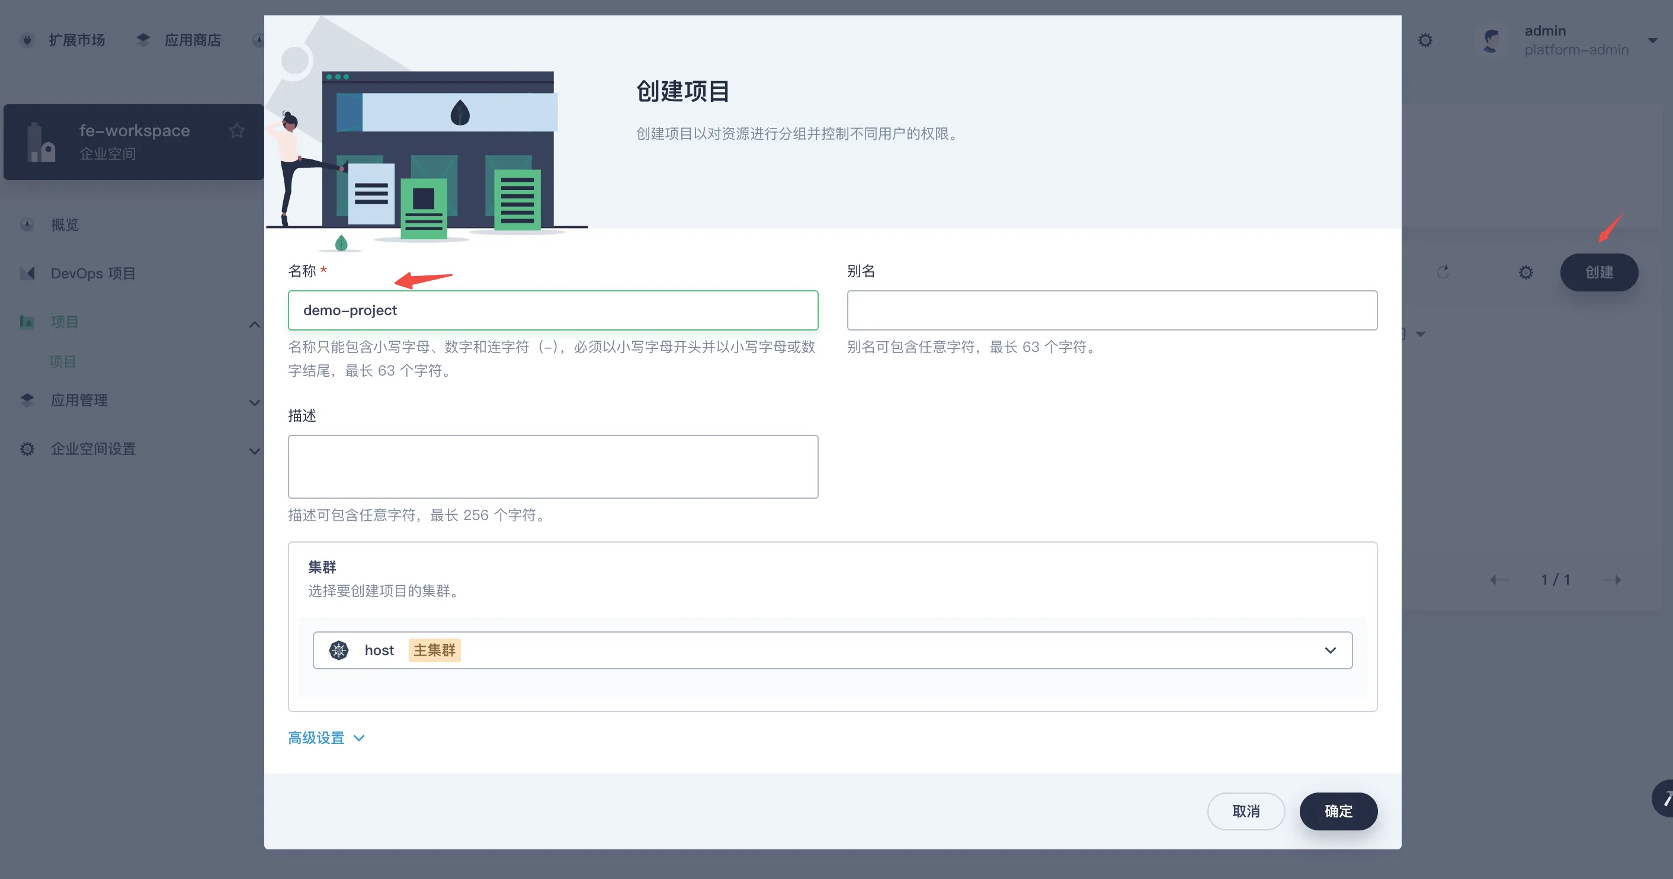Focus the 别名 input field
This screenshot has height=879, width=1673.
1112,310
